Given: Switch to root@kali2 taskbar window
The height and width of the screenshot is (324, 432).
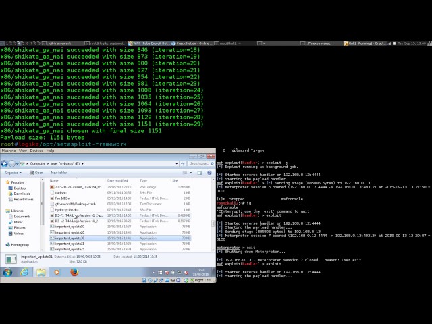Looking at the screenshot, I should point(235,43).
